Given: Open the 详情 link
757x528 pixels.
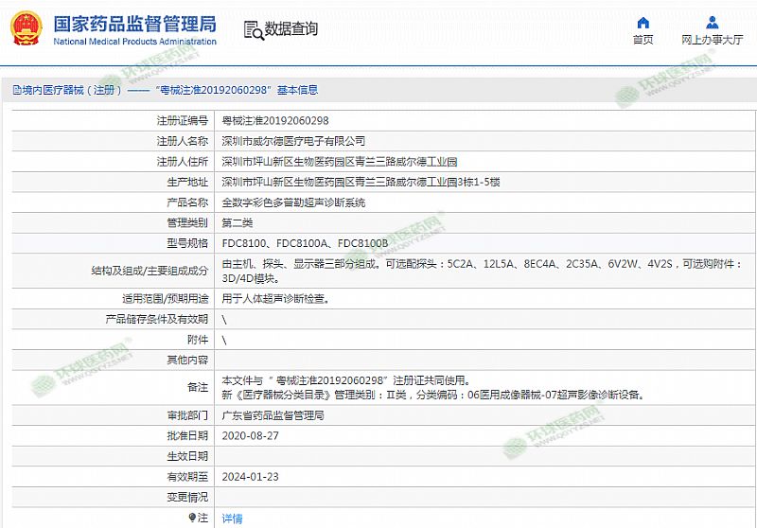Looking at the screenshot, I should pos(232,518).
